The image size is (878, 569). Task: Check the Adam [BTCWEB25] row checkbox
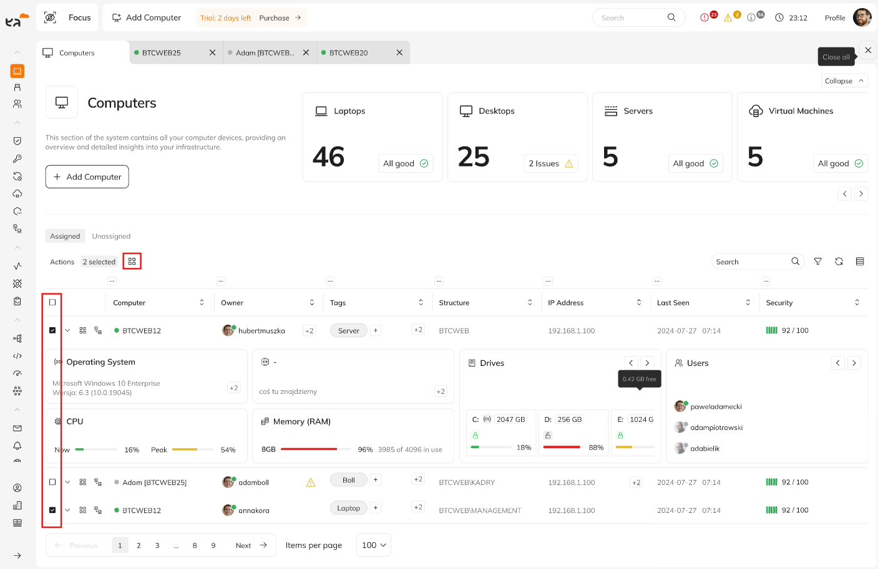(52, 482)
